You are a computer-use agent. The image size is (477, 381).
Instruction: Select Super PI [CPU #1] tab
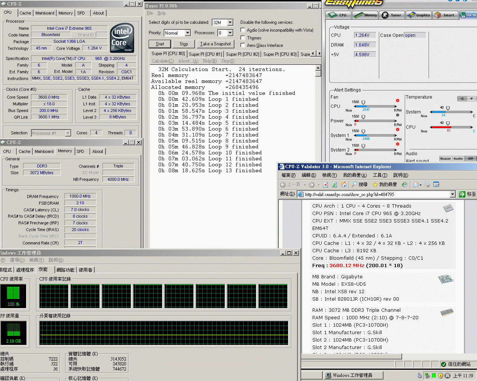pyautogui.click(x=205, y=54)
